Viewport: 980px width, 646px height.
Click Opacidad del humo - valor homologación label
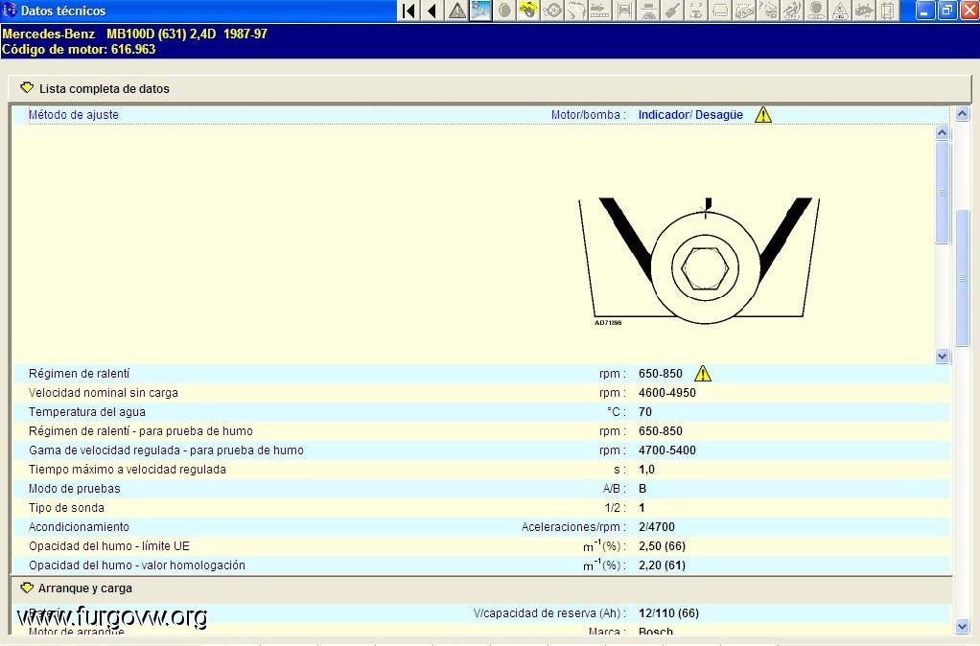tap(137, 565)
